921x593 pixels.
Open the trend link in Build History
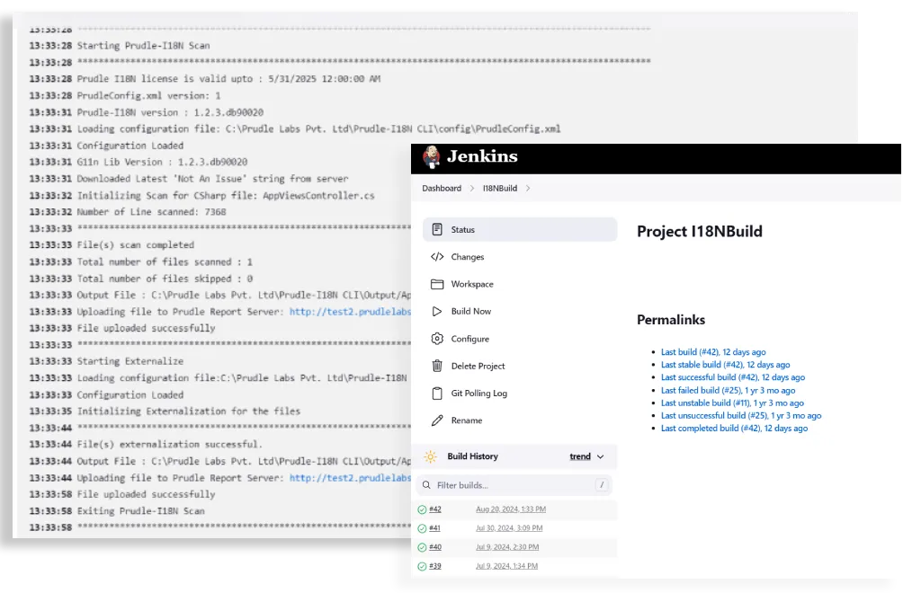click(580, 456)
